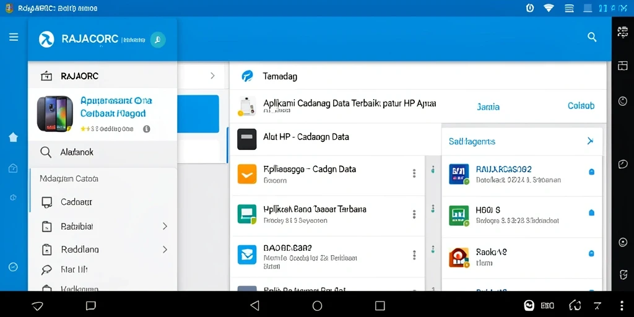This screenshot has height=317, width=634.
Task: Open the Satliagents heading
Action: [x=472, y=142]
